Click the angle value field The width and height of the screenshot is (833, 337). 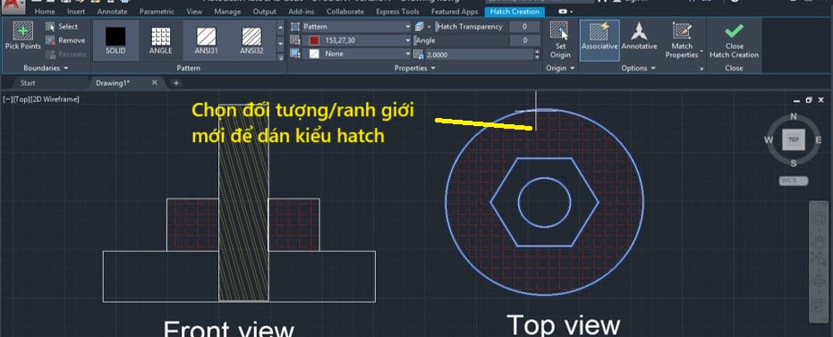tap(524, 40)
